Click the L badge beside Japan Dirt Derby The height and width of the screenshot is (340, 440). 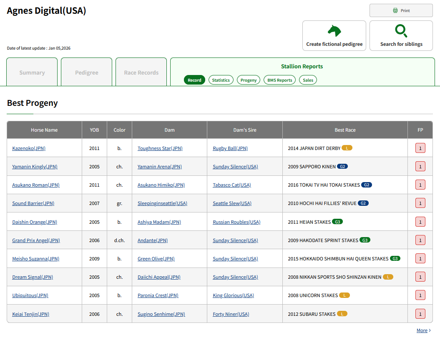coord(347,148)
